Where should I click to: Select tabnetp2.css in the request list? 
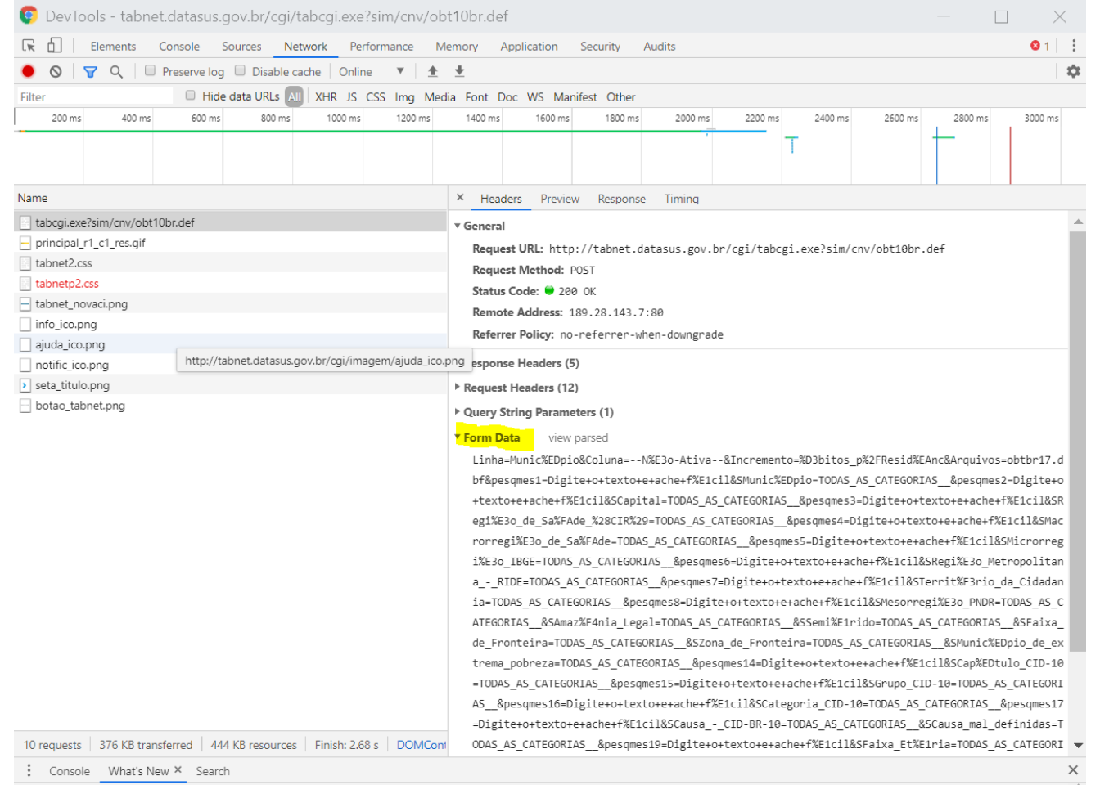click(67, 284)
